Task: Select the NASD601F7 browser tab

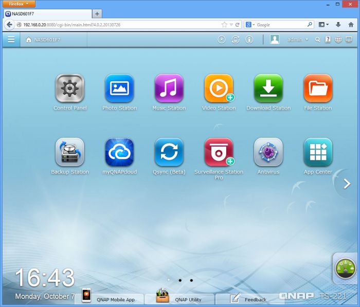Action: [48, 14]
